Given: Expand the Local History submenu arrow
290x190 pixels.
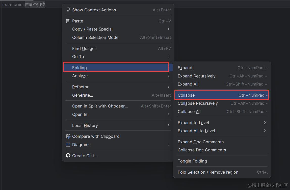Looking at the screenshot, I should [168, 125].
